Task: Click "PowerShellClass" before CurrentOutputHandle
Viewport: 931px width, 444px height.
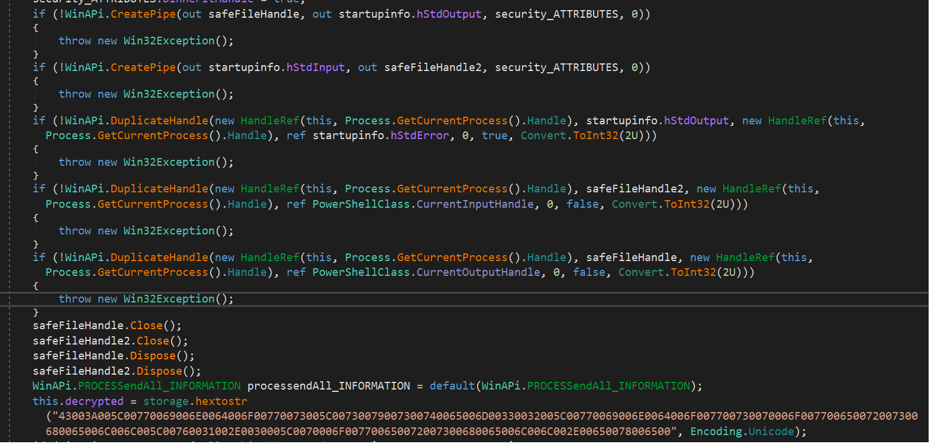Action: tap(361, 272)
